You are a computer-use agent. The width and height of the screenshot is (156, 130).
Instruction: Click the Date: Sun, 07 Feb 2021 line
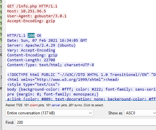47,40
